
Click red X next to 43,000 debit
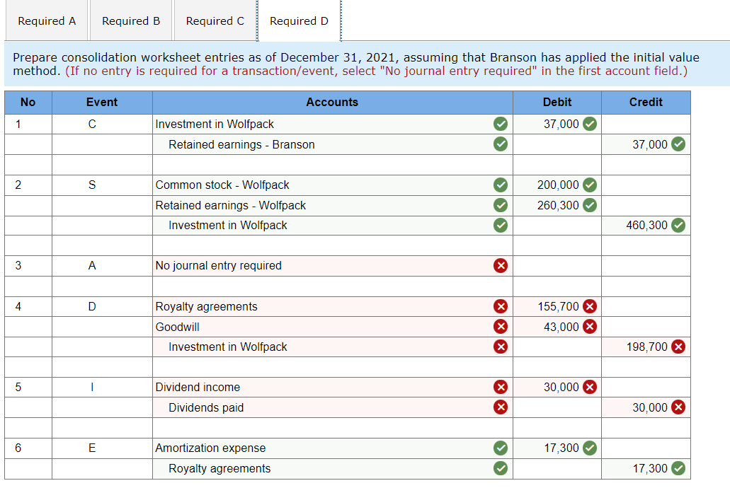point(589,327)
